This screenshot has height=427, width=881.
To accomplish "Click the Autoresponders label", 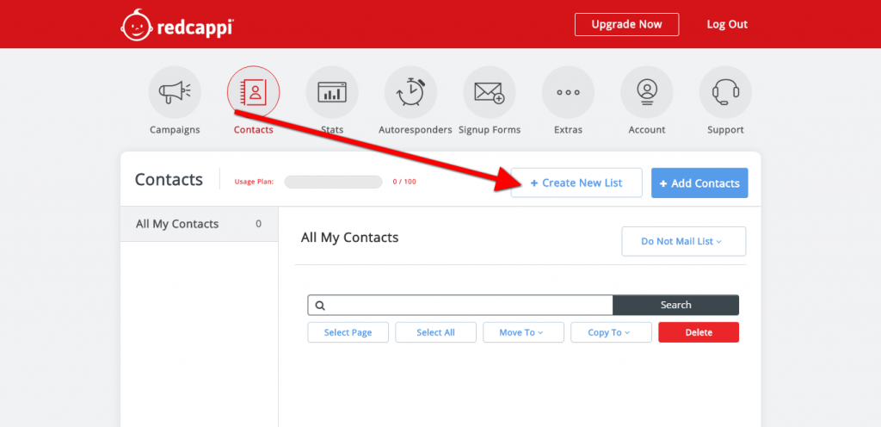I will pos(416,130).
